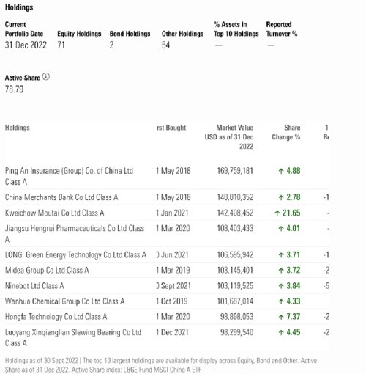Select LONGi Green Energy Technology holding
Image resolution: width=366 pixels, height=374 pixels.
75,255
